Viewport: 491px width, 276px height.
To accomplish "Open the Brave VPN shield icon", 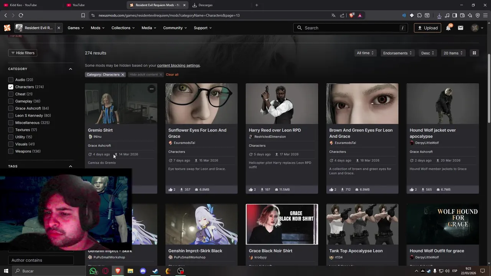I will point(478,15).
